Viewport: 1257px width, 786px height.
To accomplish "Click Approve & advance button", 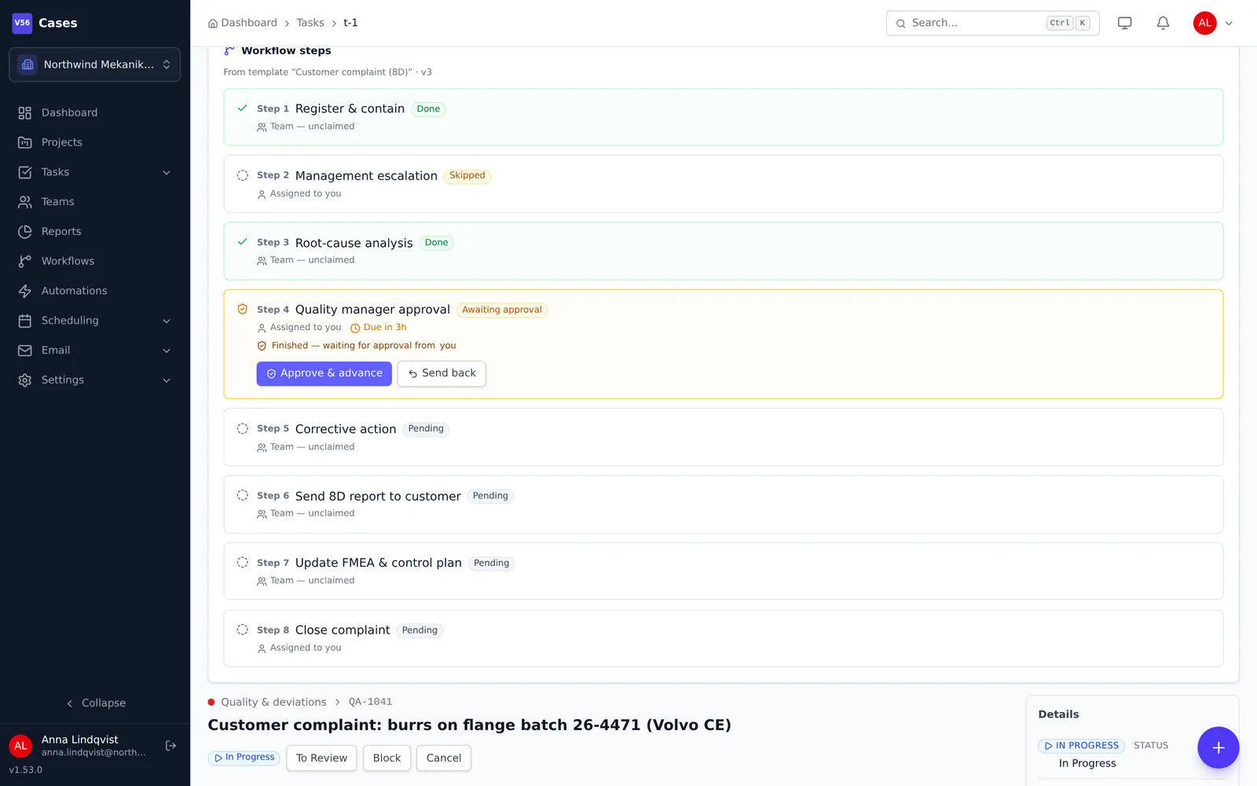I will (324, 373).
